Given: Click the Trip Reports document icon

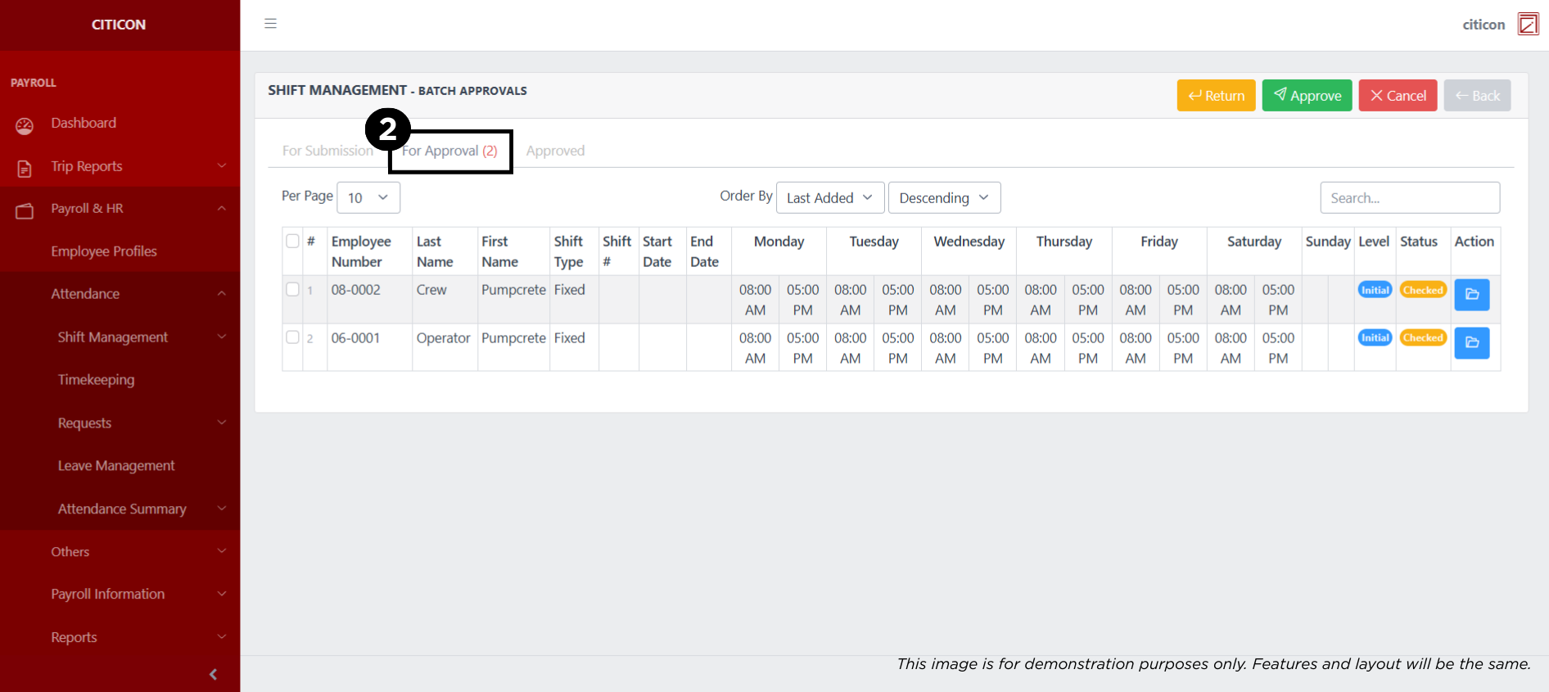Looking at the screenshot, I should pos(25,168).
